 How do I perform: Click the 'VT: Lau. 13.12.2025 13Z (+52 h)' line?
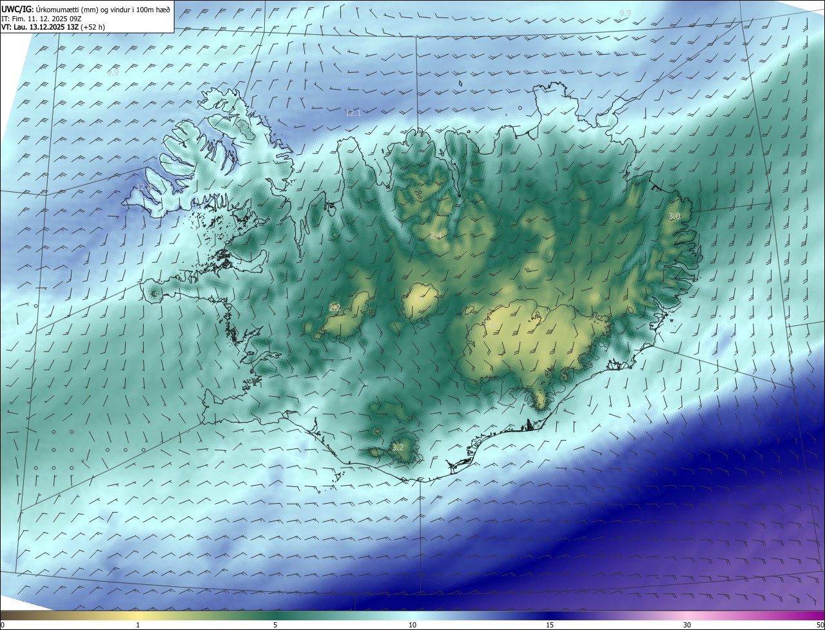pos(53,27)
